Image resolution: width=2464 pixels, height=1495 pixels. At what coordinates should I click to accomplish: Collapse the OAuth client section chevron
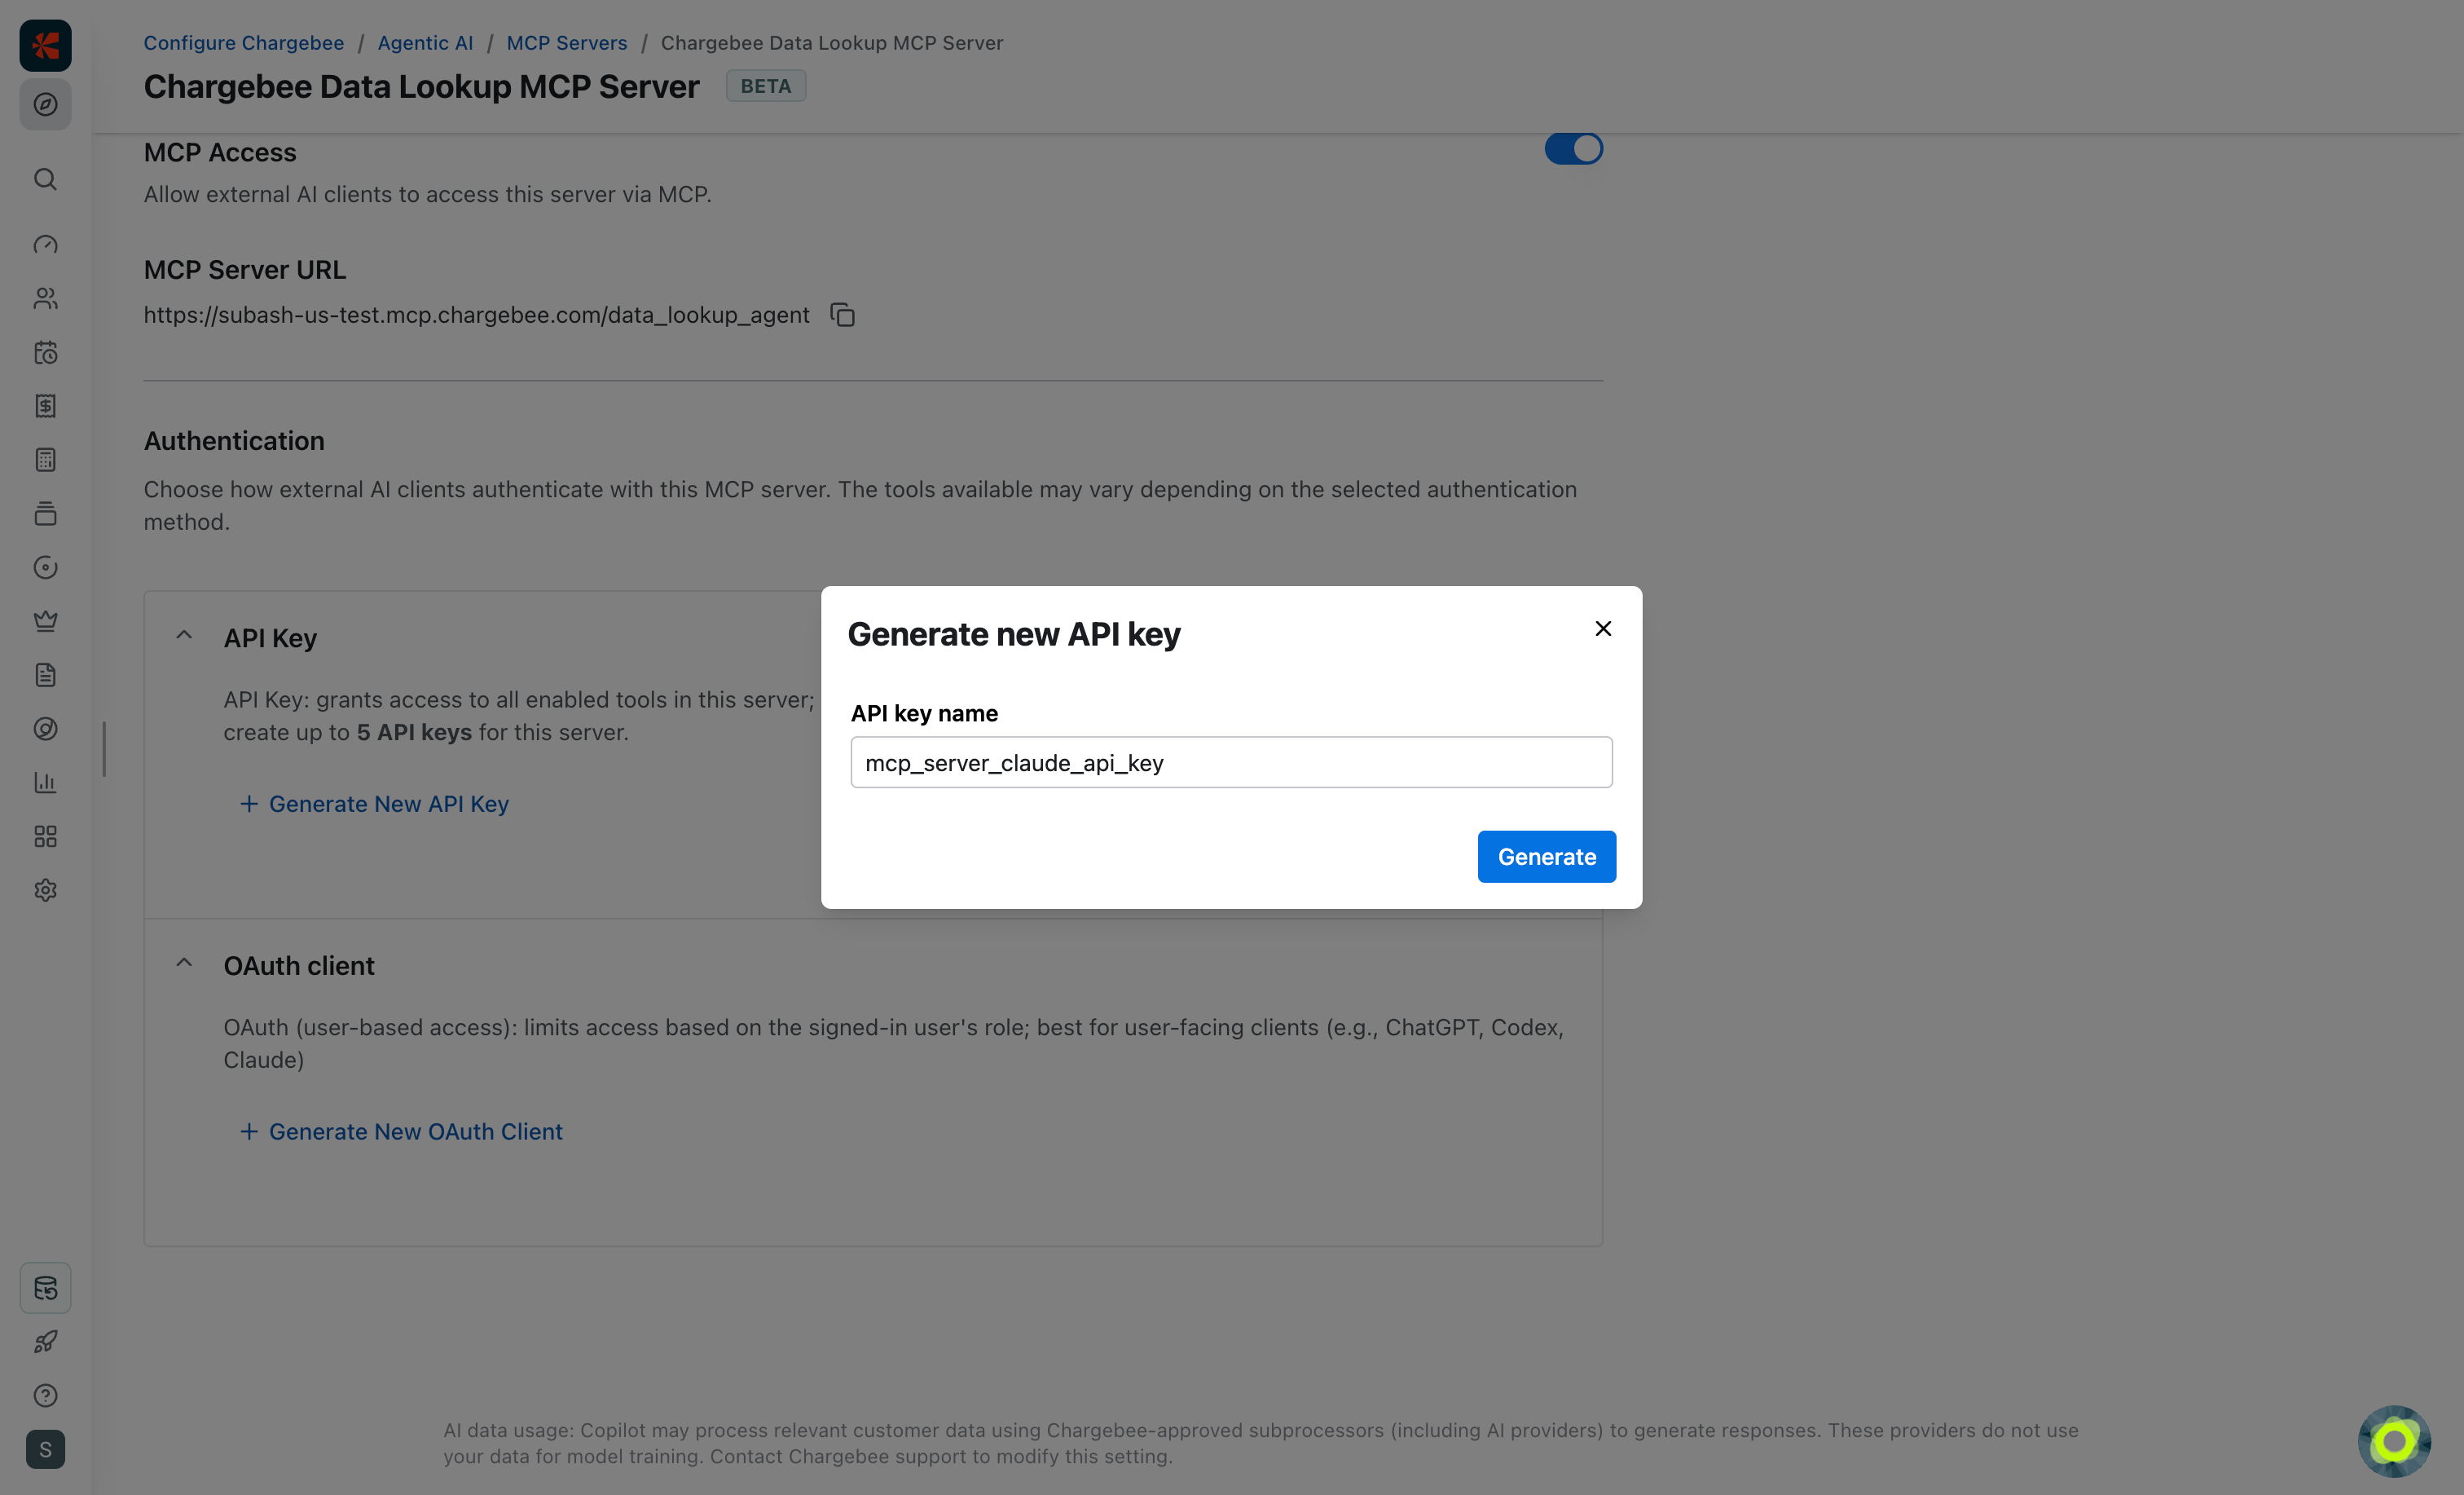coord(184,963)
